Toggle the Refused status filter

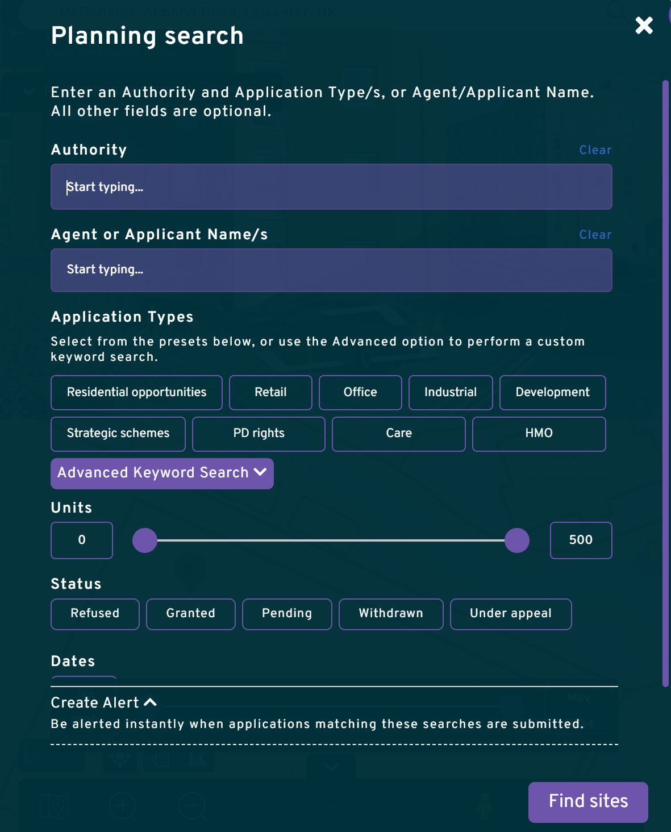point(94,614)
